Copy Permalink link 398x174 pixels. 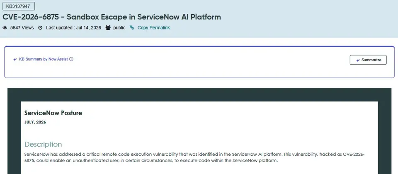coord(153,28)
